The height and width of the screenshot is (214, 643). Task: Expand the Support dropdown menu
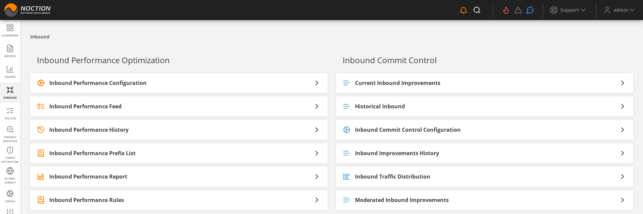(568, 10)
